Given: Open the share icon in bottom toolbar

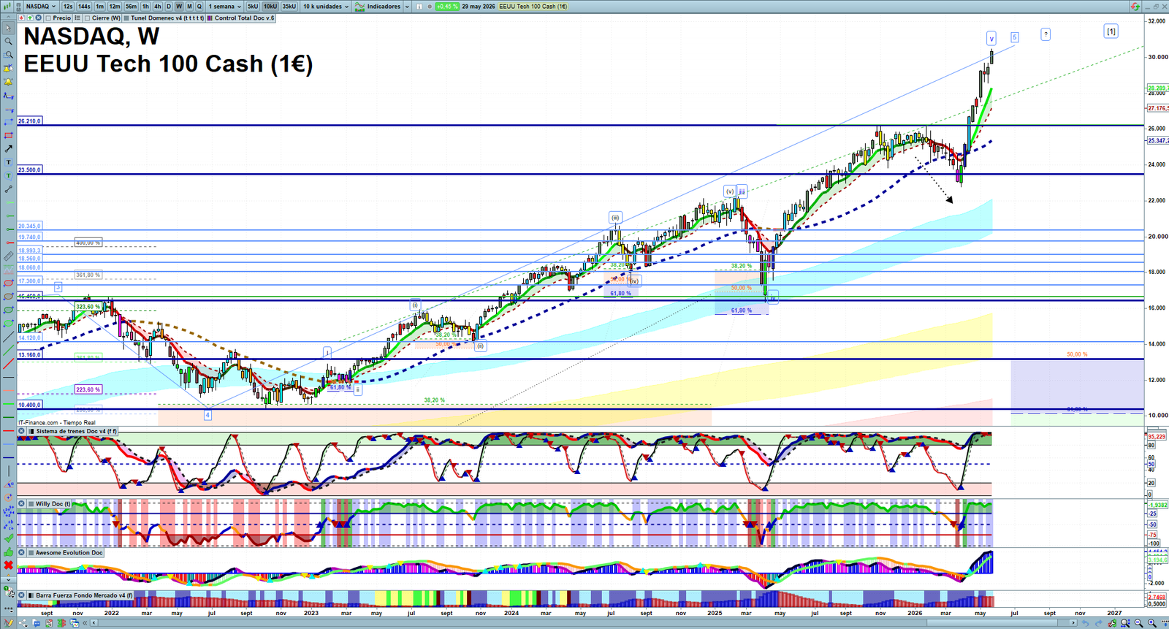Looking at the screenshot, I should pyautogui.click(x=23, y=623).
